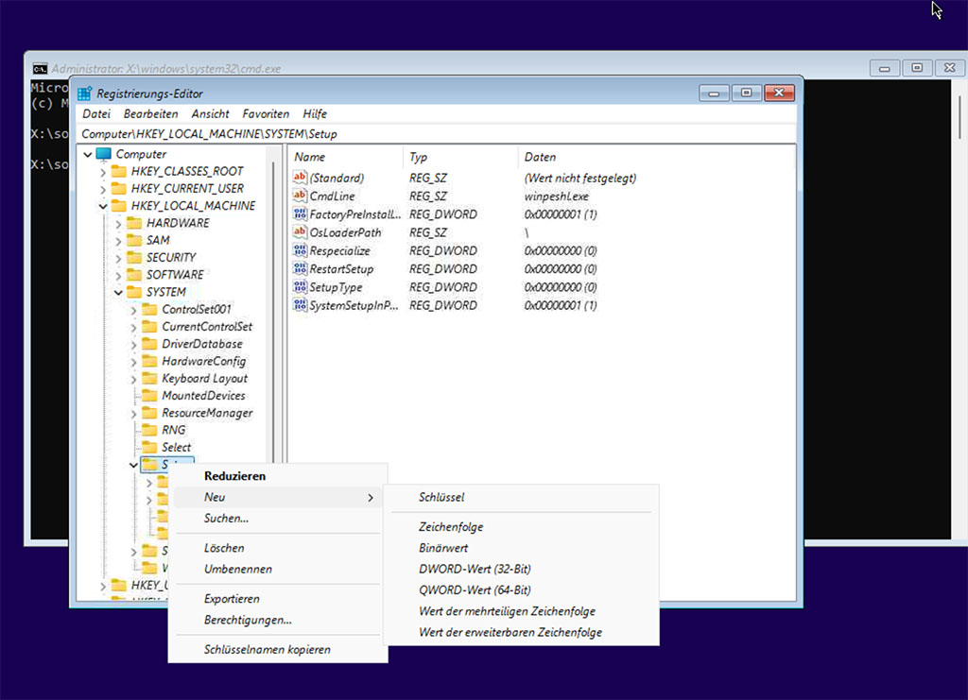The height and width of the screenshot is (700, 968).
Task: Click the DriverDatabase folder icon
Action: tap(149, 344)
